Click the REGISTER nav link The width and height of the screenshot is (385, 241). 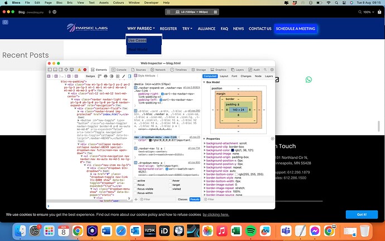(x=168, y=29)
